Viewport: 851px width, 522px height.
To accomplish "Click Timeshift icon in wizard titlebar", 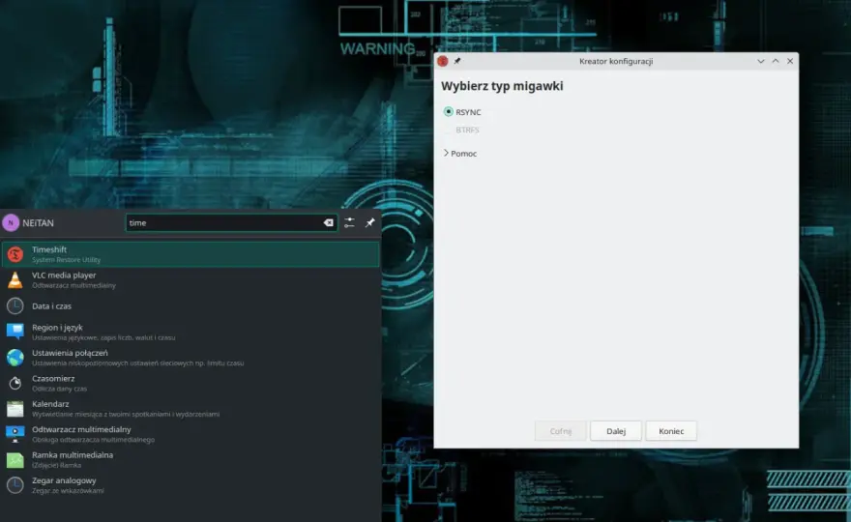I will (x=443, y=61).
